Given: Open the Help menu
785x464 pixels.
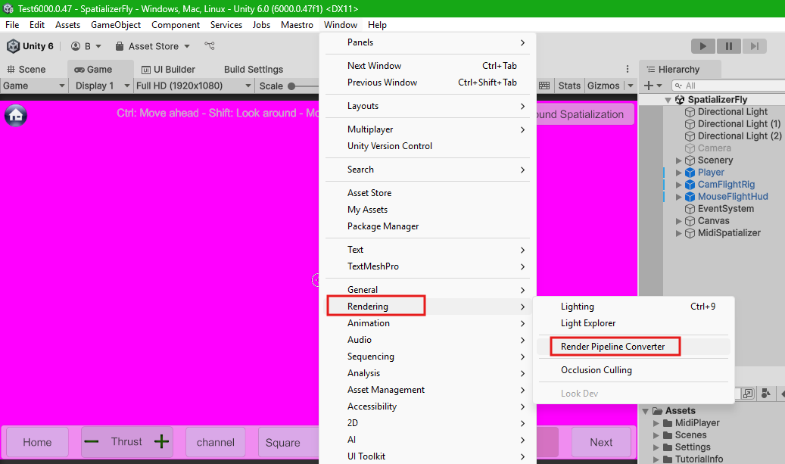Looking at the screenshot, I should pos(377,24).
